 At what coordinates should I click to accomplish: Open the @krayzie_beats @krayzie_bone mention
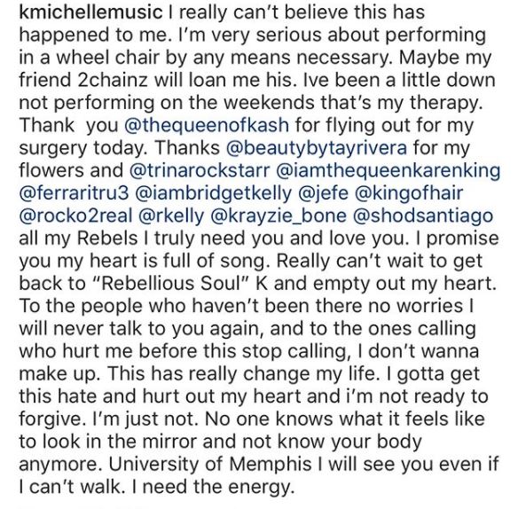pos(279,215)
